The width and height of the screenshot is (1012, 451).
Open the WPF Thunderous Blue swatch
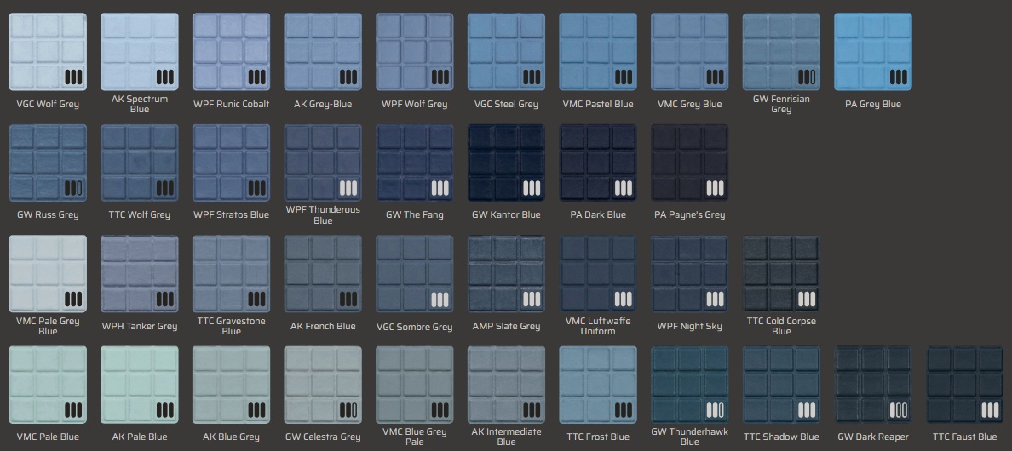[x=323, y=163]
